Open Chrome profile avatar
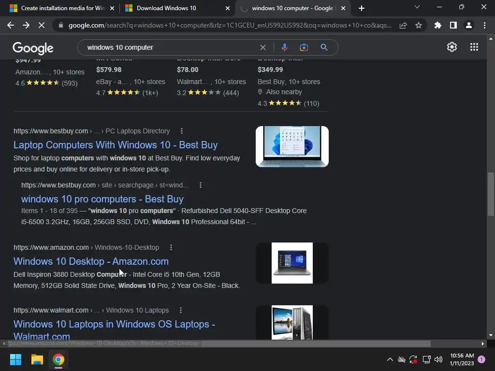495x371 pixels. pyautogui.click(x=469, y=25)
